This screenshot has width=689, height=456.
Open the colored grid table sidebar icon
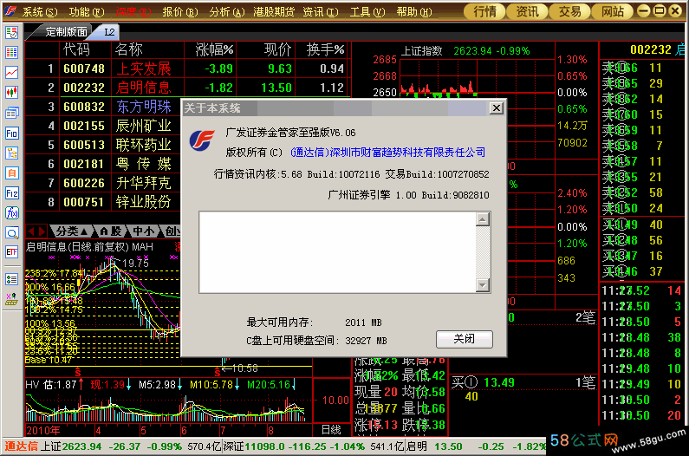point(11,52)
